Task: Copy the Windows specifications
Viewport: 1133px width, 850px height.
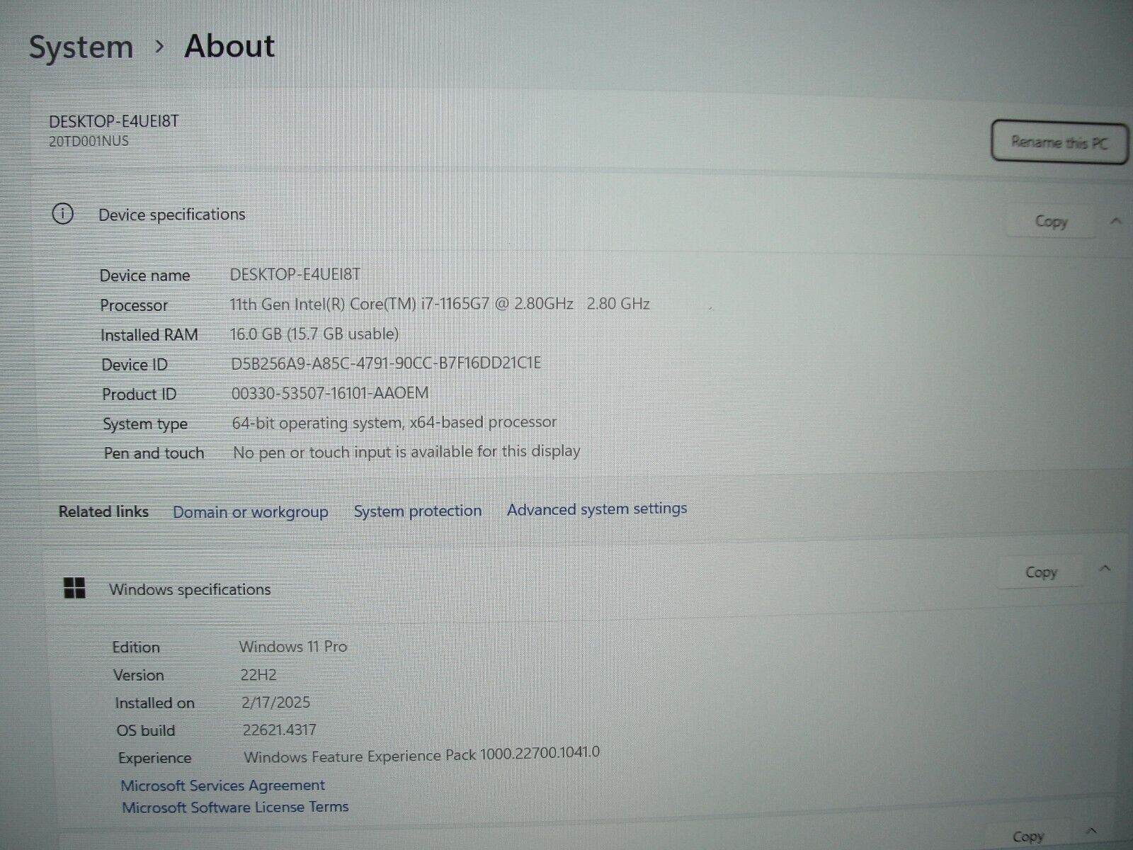Action: [1040, 572]
